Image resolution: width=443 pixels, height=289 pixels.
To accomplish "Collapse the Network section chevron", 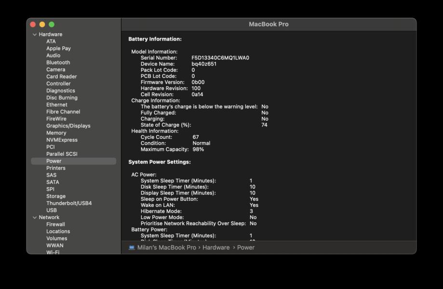I will 35,218.
